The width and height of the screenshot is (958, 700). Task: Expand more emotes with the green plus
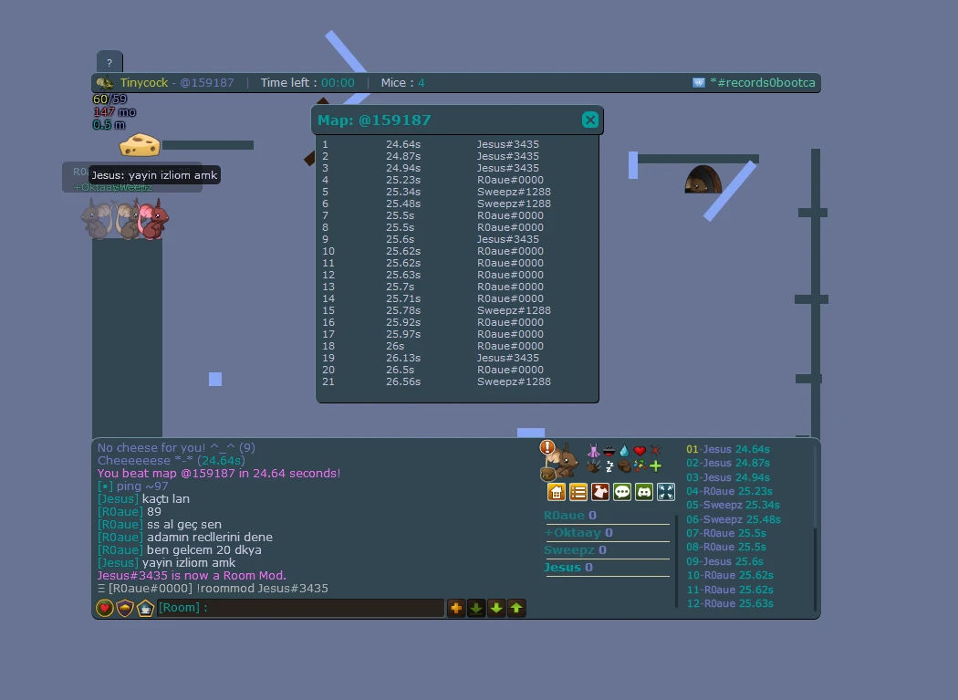click(x=656, y=466)
